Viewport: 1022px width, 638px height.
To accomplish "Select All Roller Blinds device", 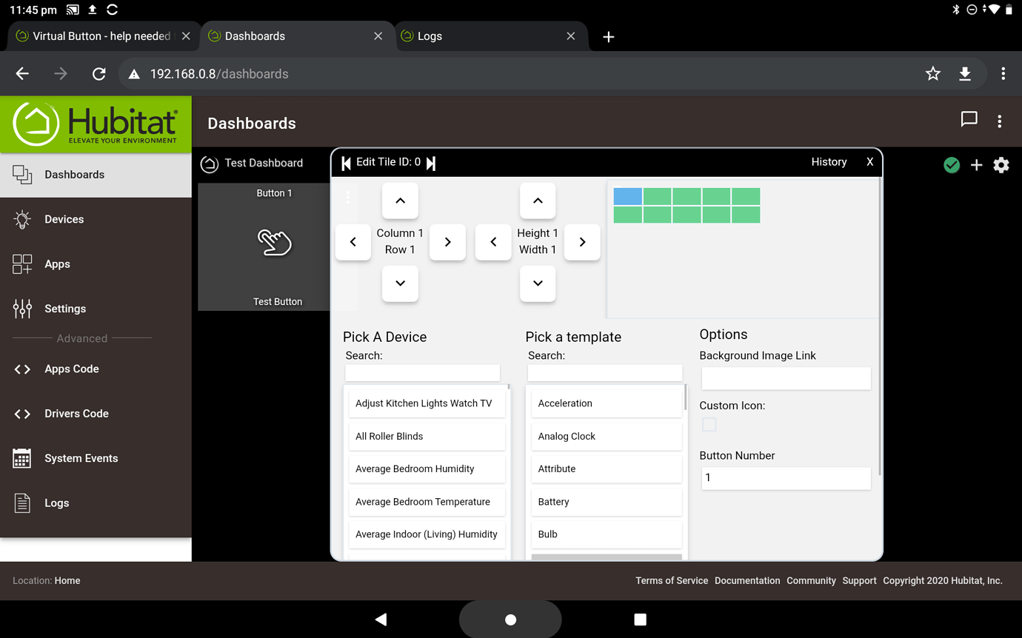I will (427, 436).
